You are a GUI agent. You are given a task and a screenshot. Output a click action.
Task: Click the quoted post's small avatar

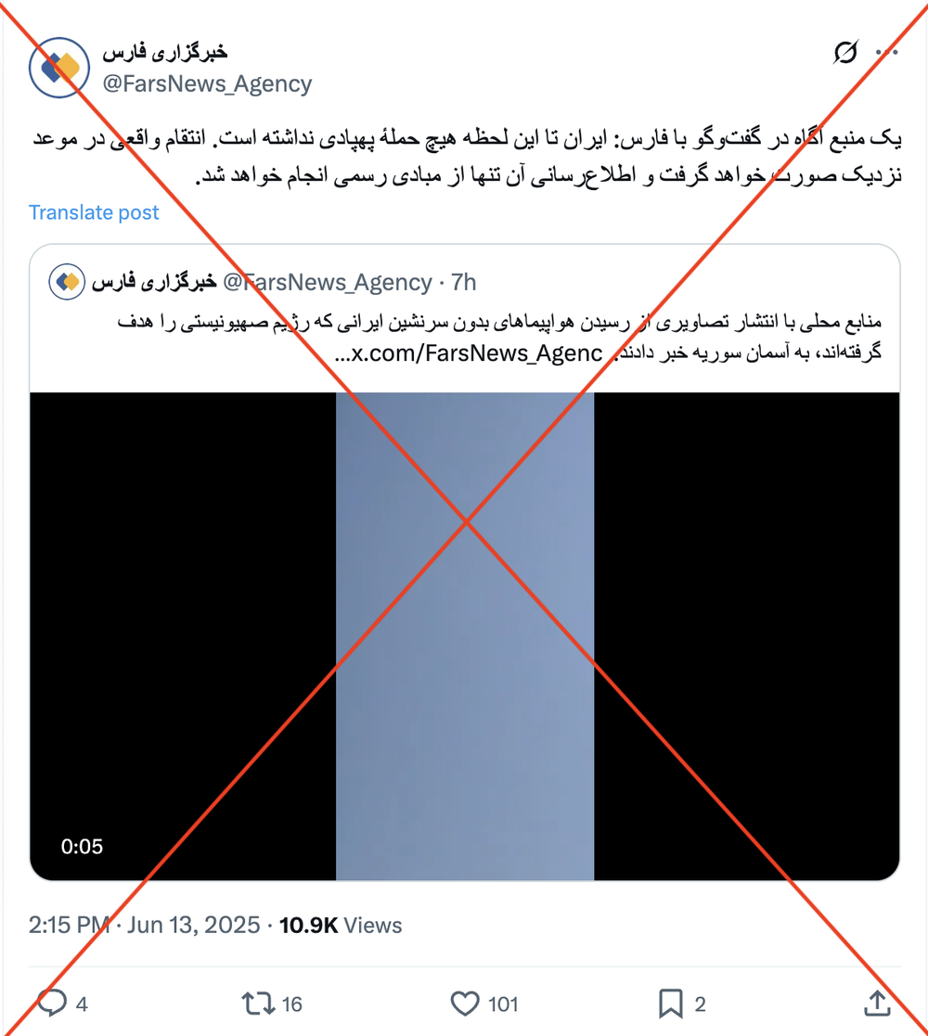67,281
